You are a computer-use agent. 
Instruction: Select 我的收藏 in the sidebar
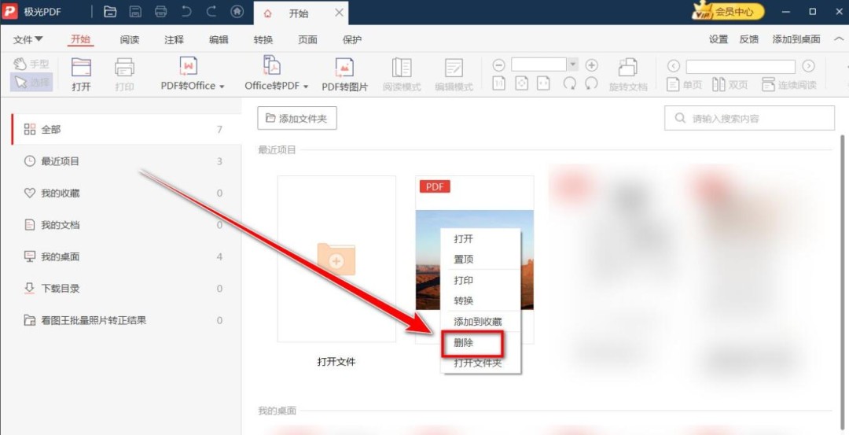click(126, 193)
